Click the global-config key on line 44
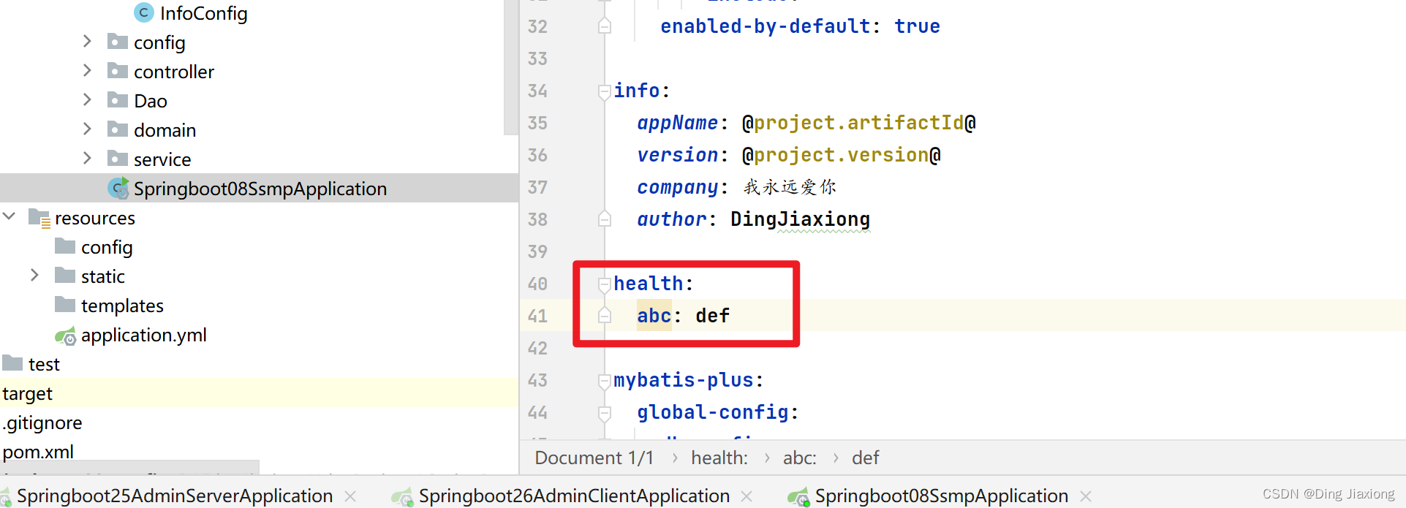 coord(712,412)
